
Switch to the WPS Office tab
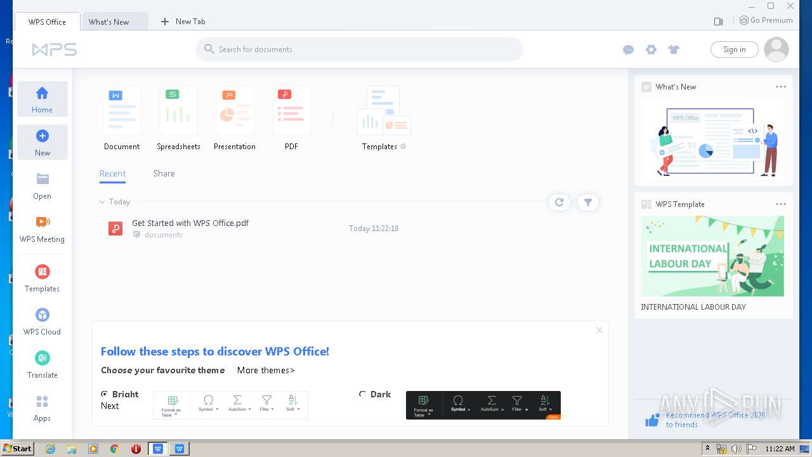[x=47, y=22]
